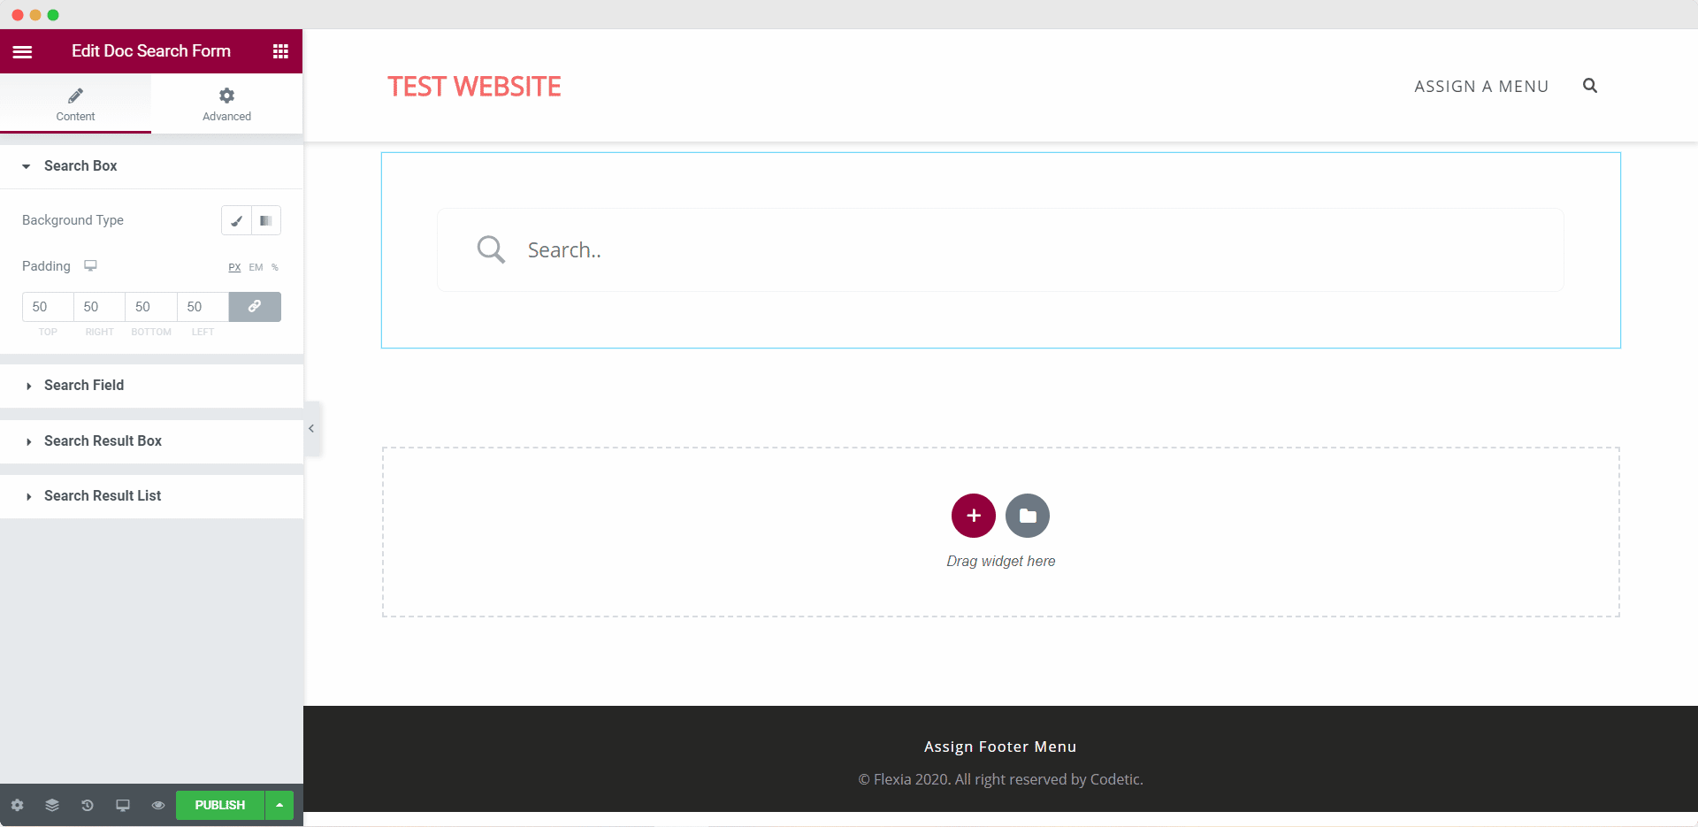Image resolution: width=1698 pixels, height=827 pixels.
Task: Open revision history icon
Action: coord(88,805)
